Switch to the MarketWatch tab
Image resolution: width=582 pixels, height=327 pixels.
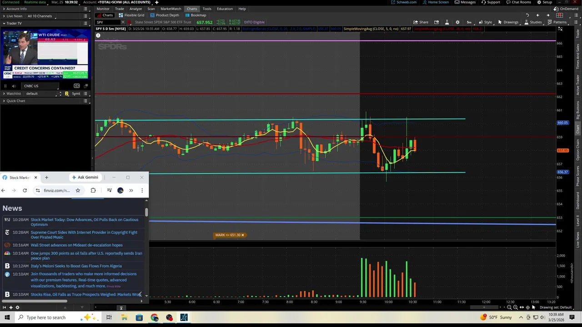pyautogui.click(x=171, y=9)
